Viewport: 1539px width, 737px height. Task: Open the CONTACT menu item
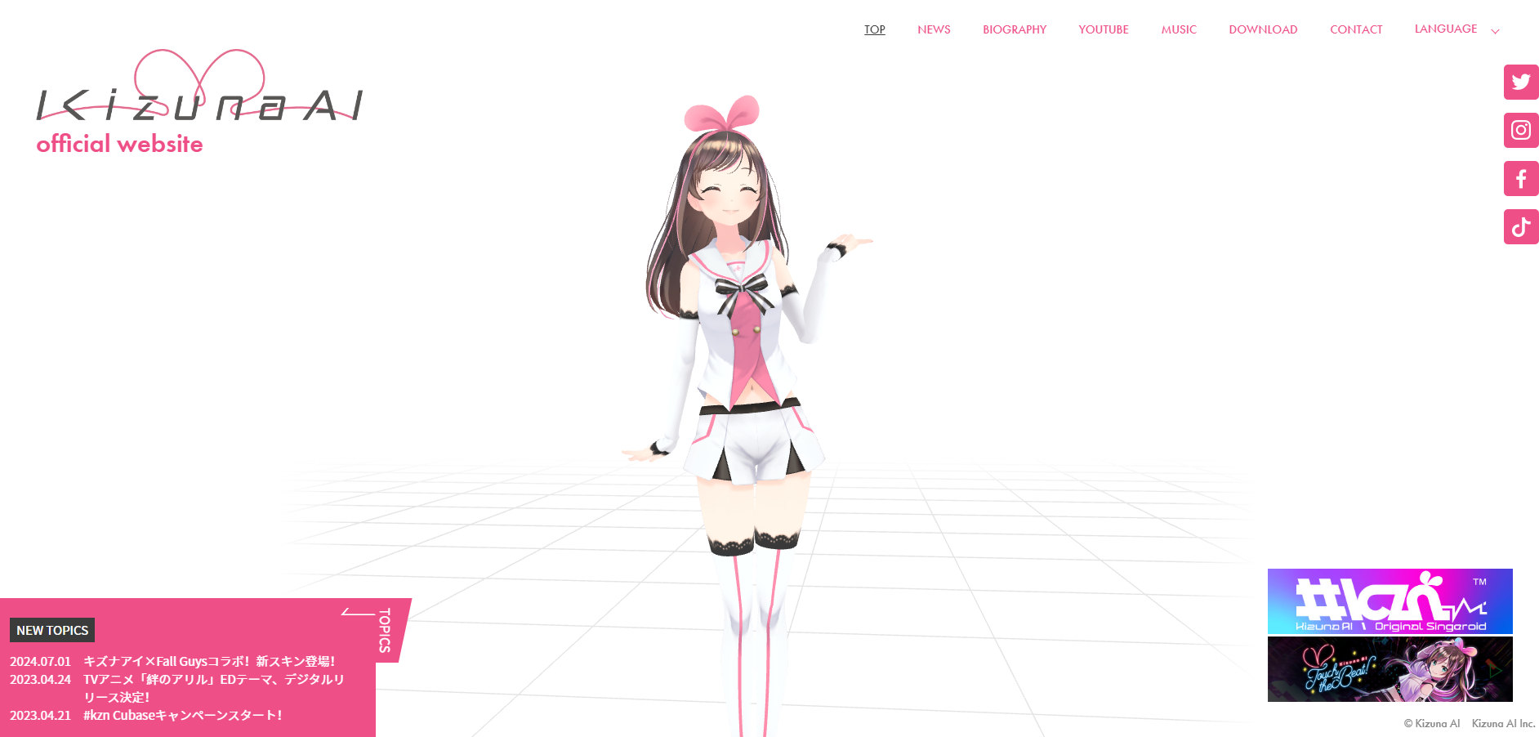(x=1356, y=29)
